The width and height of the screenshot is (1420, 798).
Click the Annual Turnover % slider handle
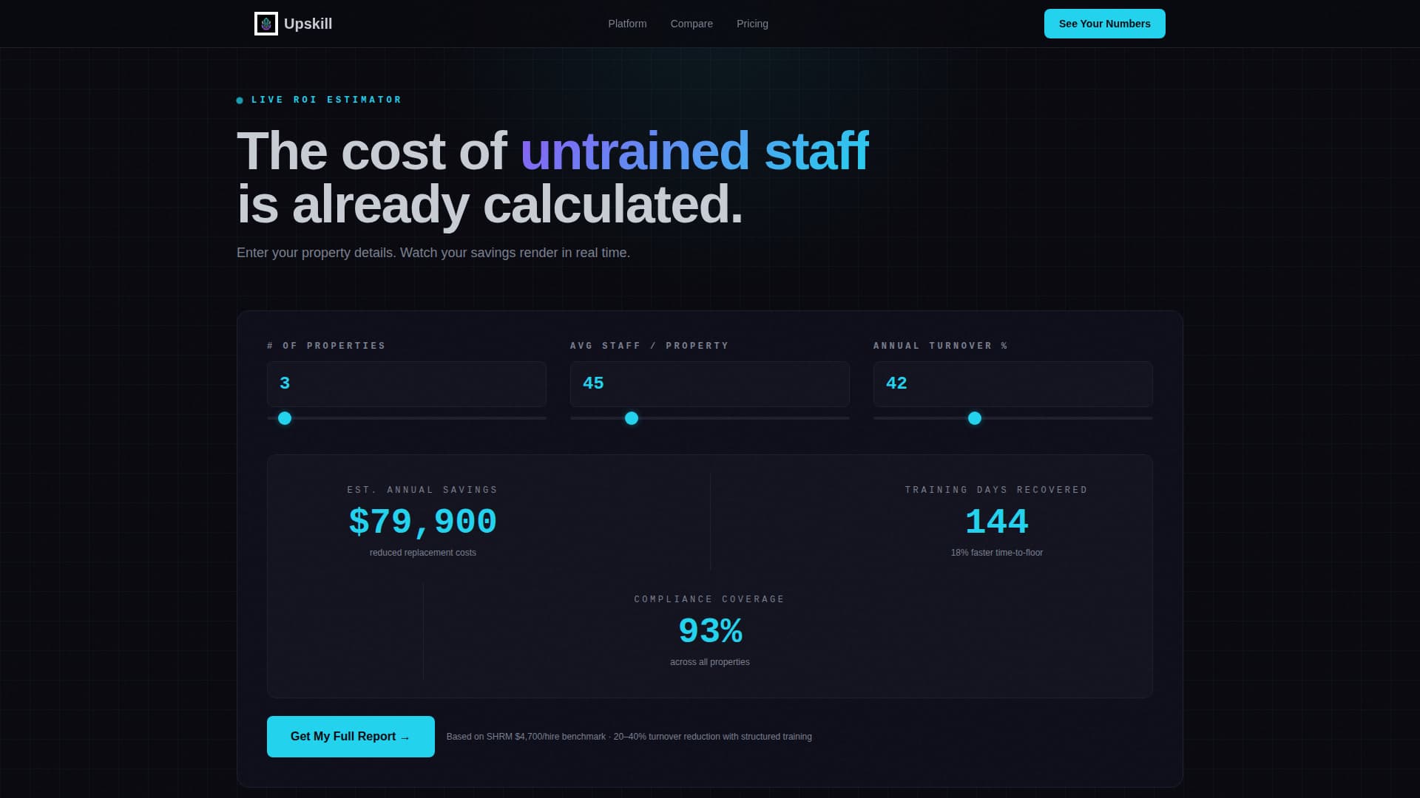coord(975,418)
